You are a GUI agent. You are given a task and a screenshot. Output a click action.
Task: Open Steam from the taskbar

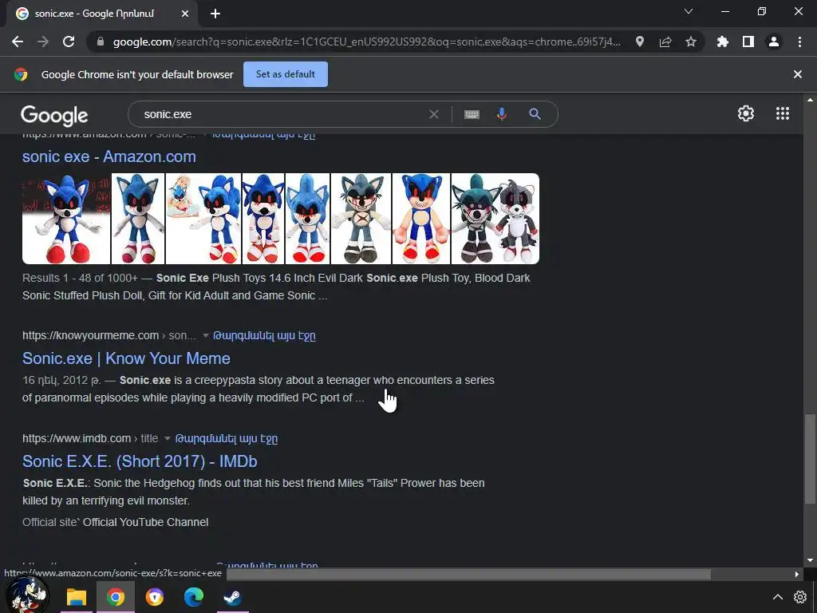click(x=232, y=597)
